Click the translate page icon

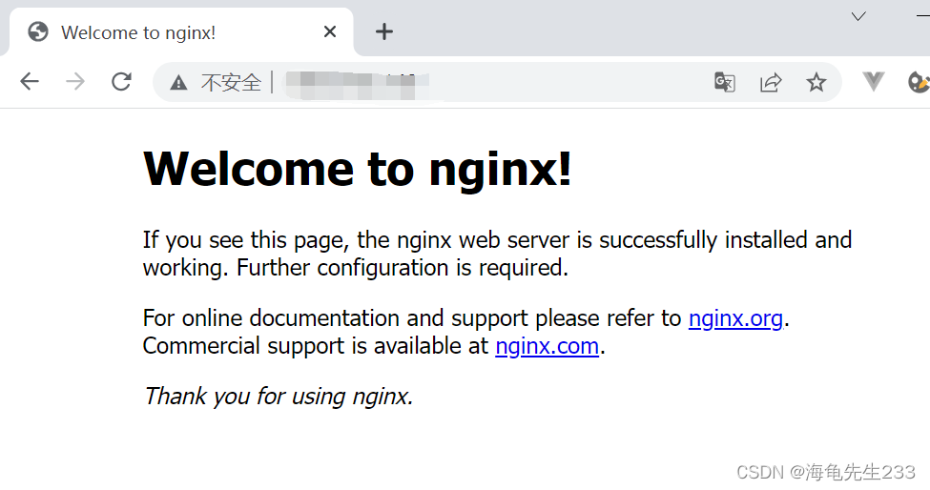pos(725,82)
